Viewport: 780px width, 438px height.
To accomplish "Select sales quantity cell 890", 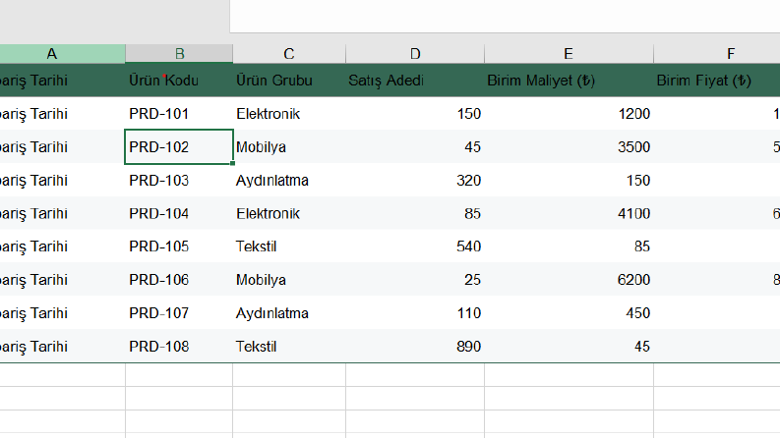I will click(415, 346).
